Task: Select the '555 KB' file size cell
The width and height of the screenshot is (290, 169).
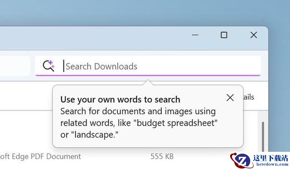Action: click(x=162, y=156)
